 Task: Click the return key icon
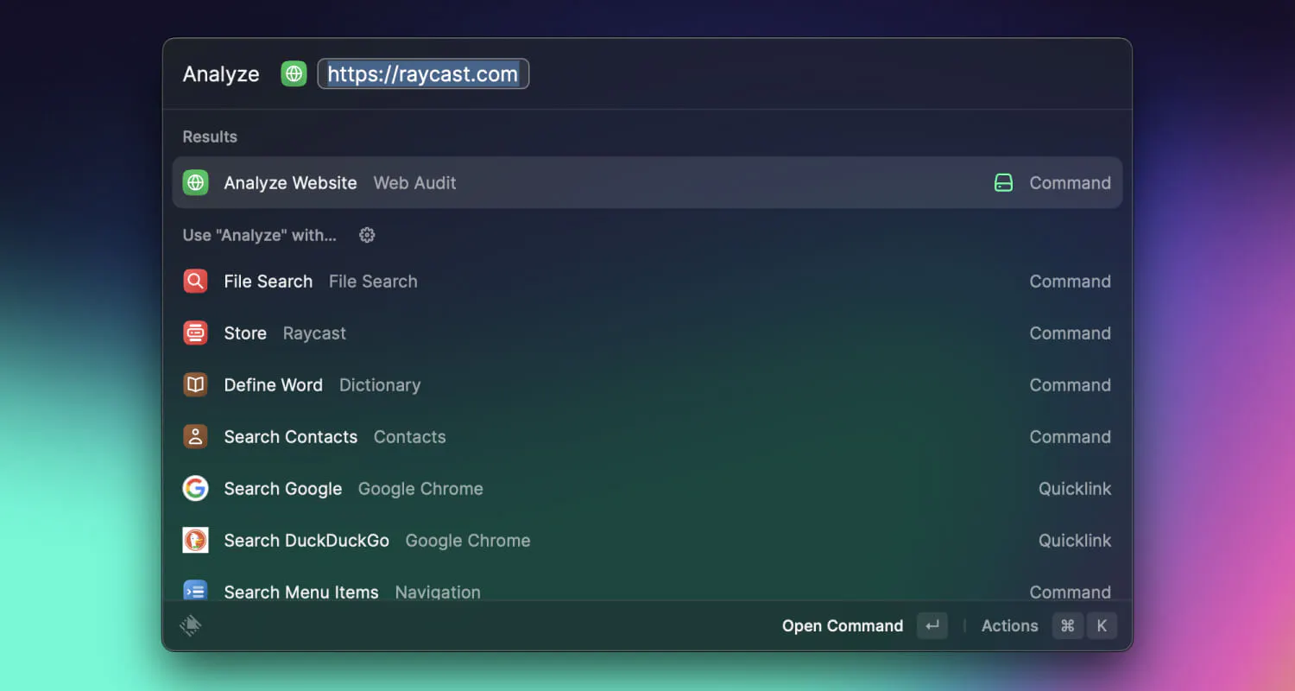coord(932,625)
